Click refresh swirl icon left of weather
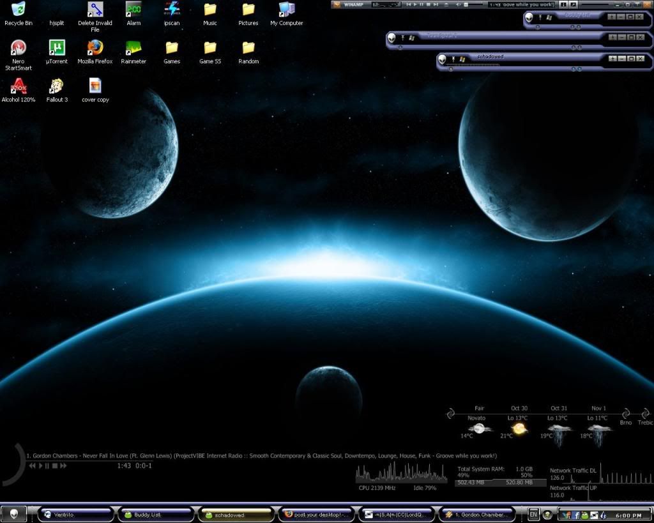654x523 pixels. tap(450, 413)
